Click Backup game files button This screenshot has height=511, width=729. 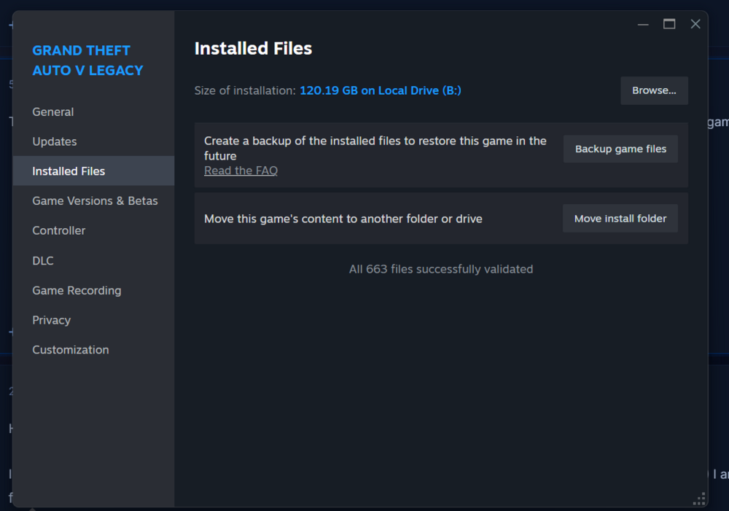(620, 149)
